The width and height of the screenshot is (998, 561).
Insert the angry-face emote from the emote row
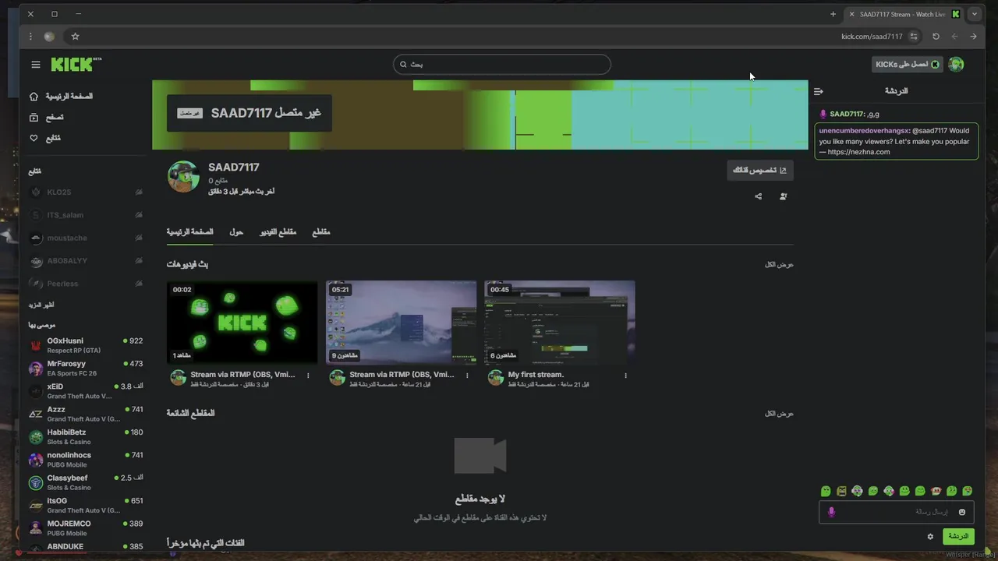pyautogui.click(x=841, y=491)
